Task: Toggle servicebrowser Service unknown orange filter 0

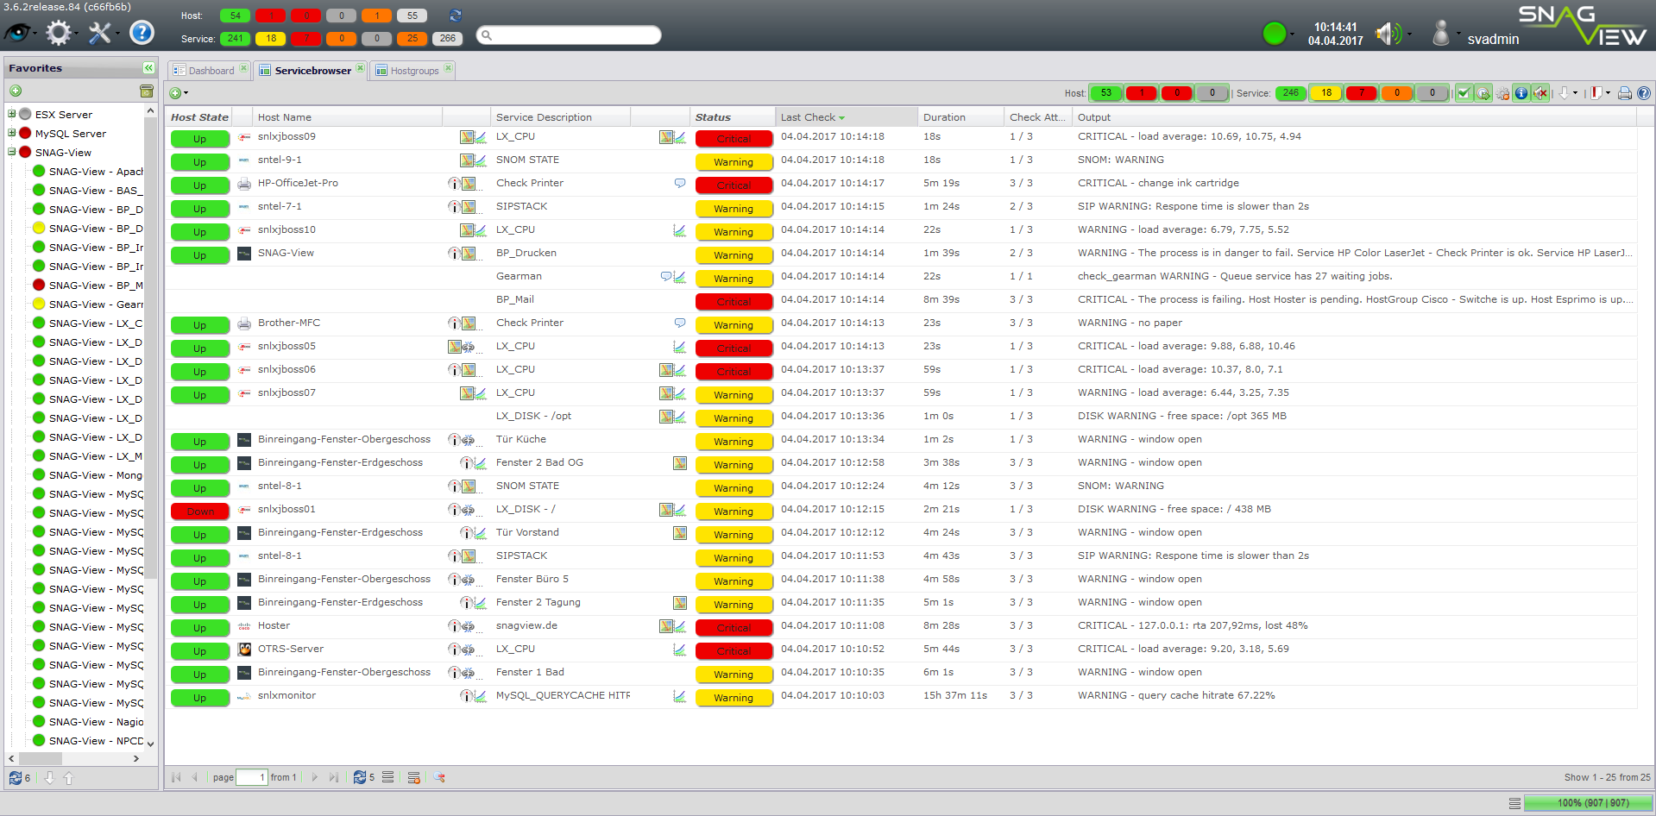Action: pyautogui.click(x=1397, y=93)
